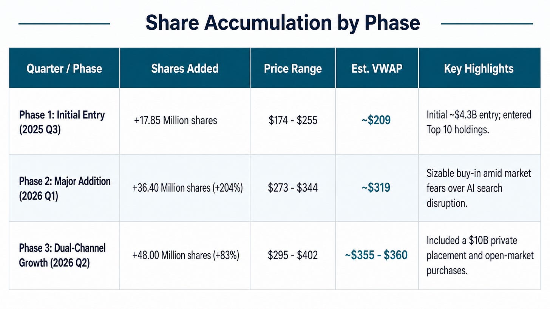Select the ~$209 VWAP value

click(376, 120)
